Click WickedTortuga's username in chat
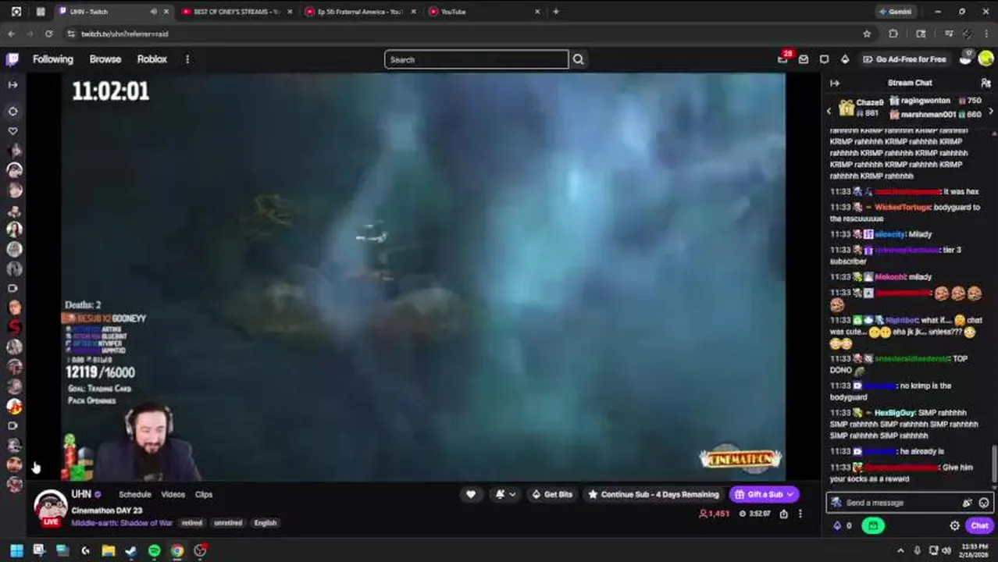The width and height of the screenshot is (998, 562). click(x=903, y=207)
